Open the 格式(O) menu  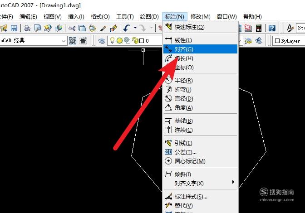coord(100,17)
